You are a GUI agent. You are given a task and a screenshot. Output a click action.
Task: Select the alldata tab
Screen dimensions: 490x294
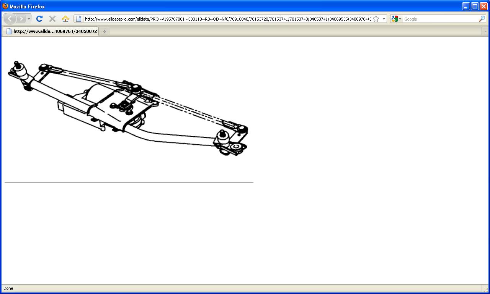tap(51, 31)
